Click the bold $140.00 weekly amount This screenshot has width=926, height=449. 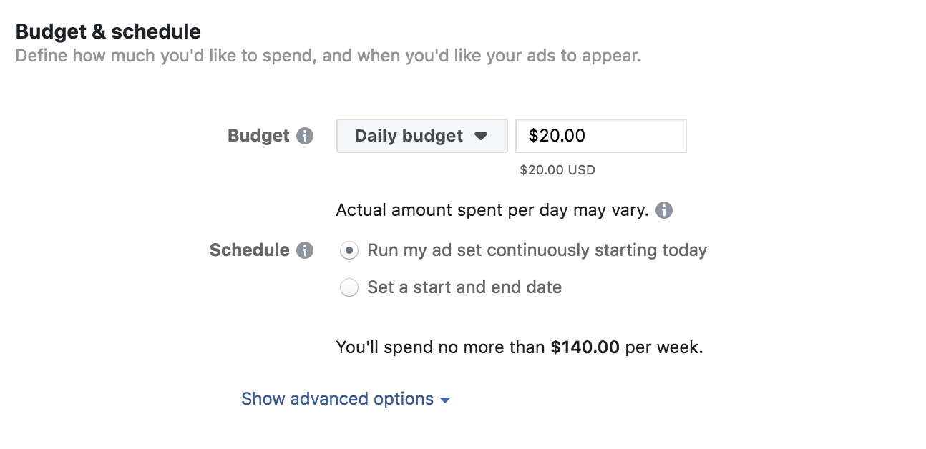tap(585, 348)
